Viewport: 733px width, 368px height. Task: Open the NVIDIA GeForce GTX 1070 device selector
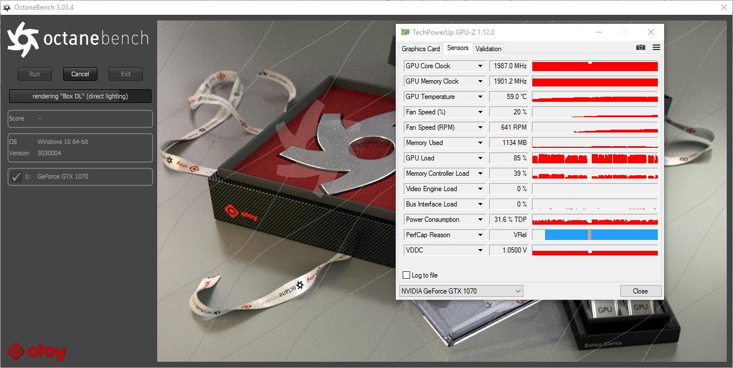[461, 291]
